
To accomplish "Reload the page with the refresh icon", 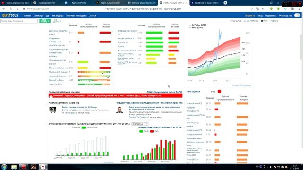I will coord(18,9).
